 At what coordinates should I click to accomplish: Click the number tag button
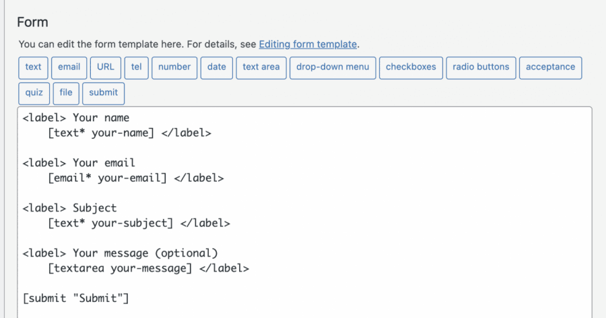click(x=174, y=67)
